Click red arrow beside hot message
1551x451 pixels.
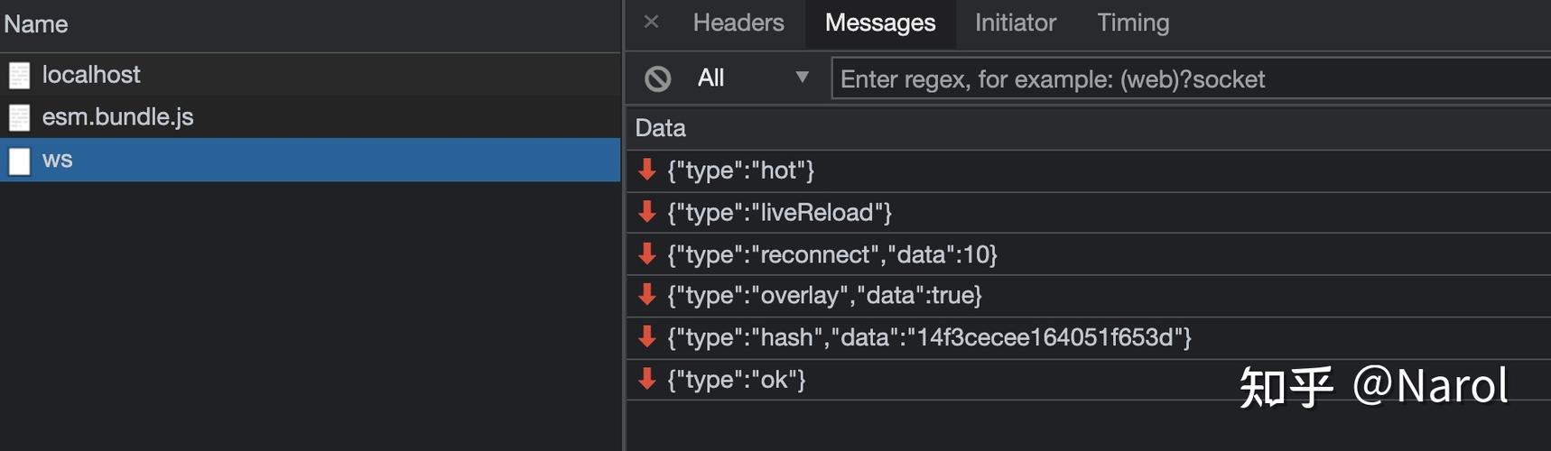coord(646,170)
